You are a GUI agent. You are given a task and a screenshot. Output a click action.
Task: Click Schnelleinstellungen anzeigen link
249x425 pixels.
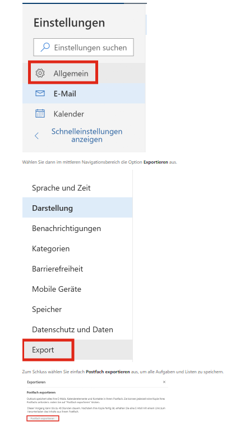coord(87,135)
